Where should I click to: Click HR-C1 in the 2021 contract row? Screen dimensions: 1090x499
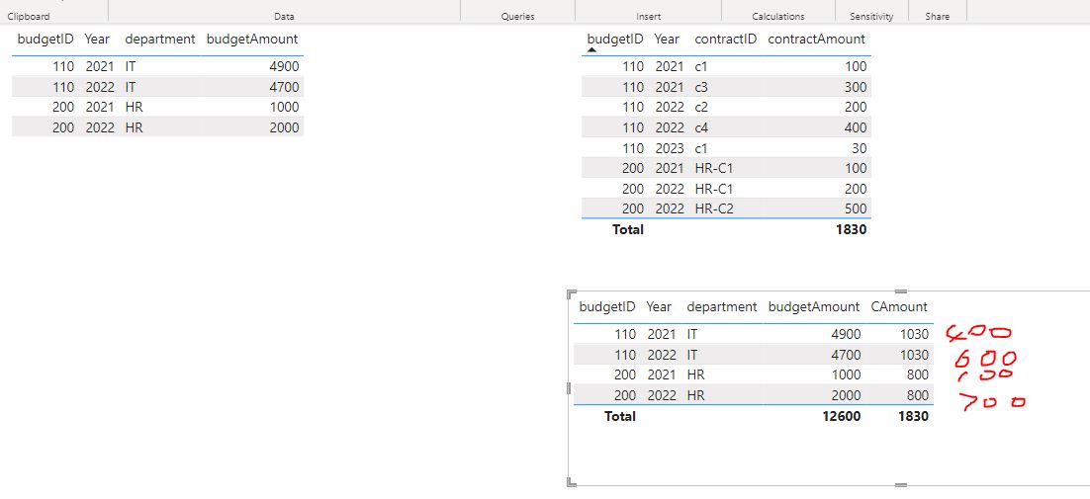click(714, 168)
